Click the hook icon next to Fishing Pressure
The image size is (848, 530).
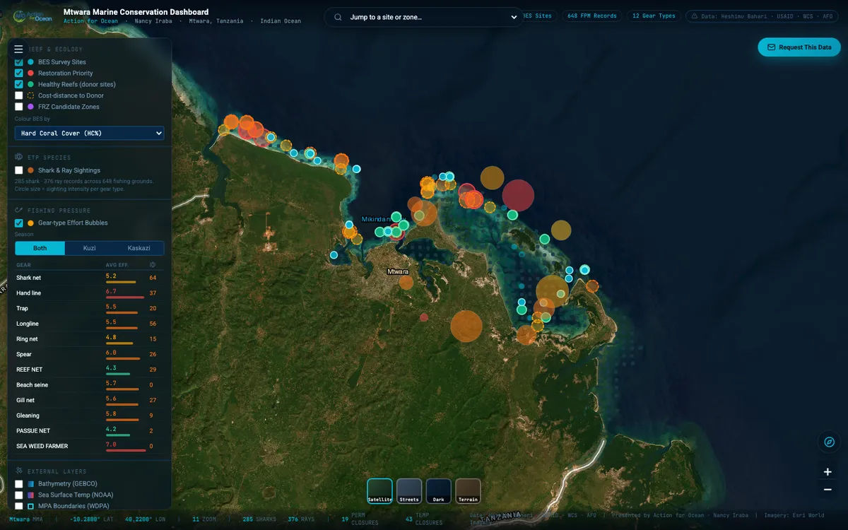click(x=20, y=211)
